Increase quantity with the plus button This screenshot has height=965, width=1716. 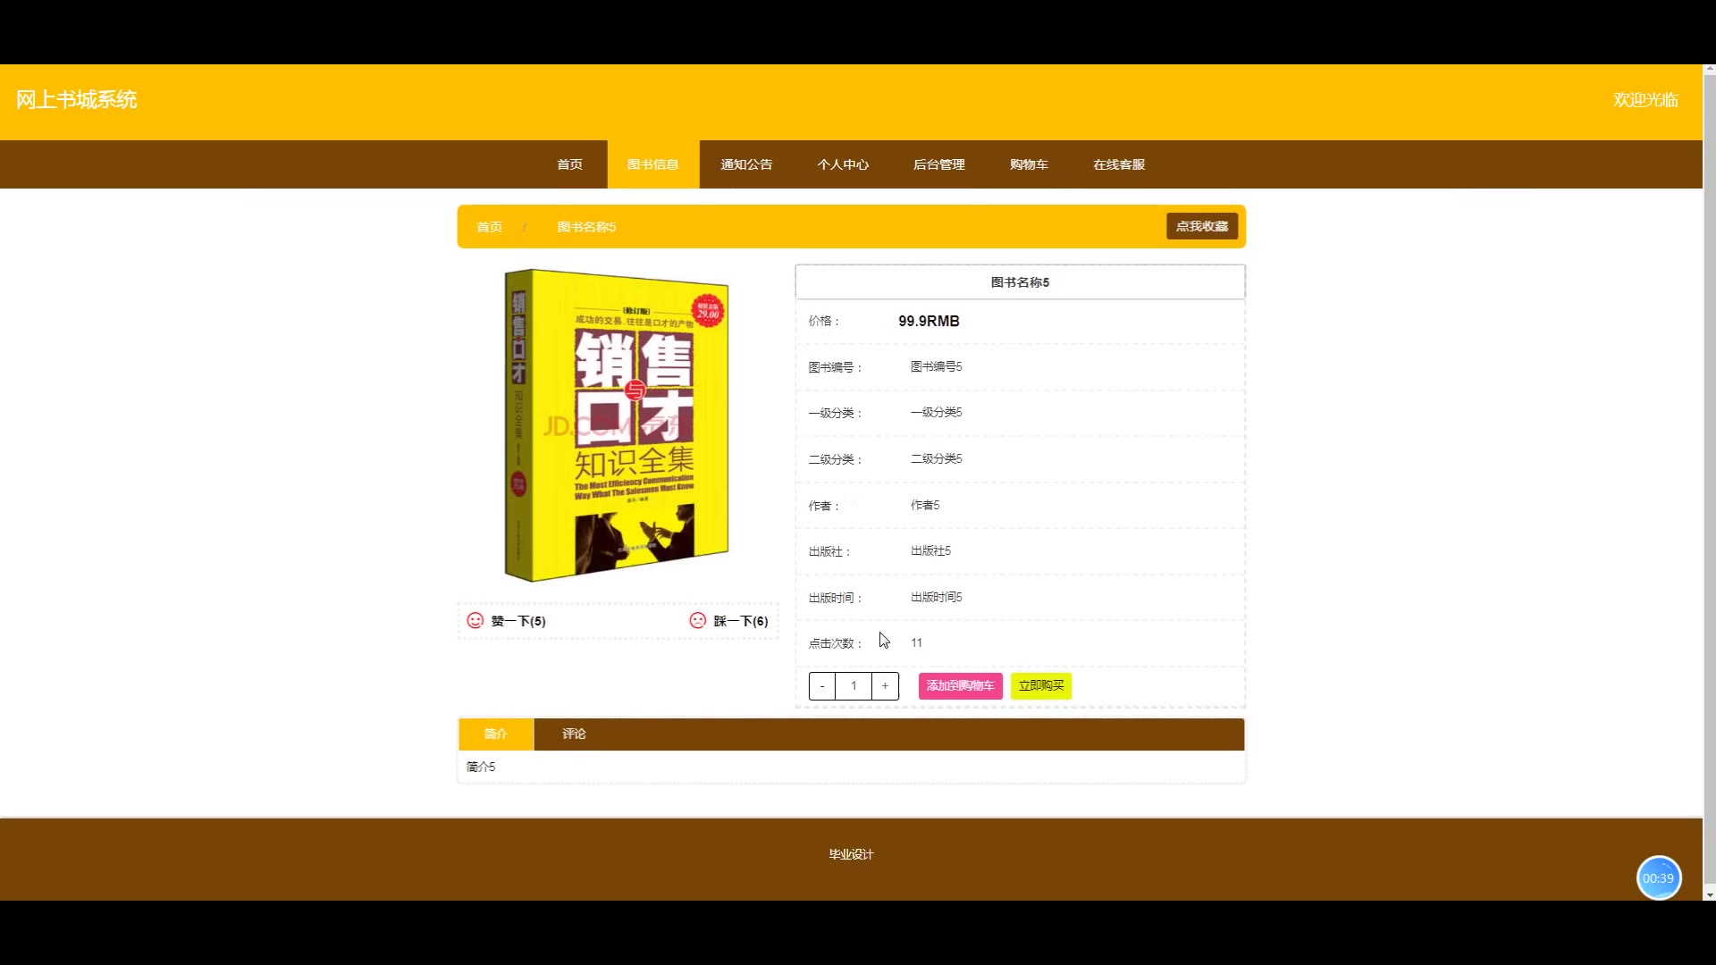(885, 685)
